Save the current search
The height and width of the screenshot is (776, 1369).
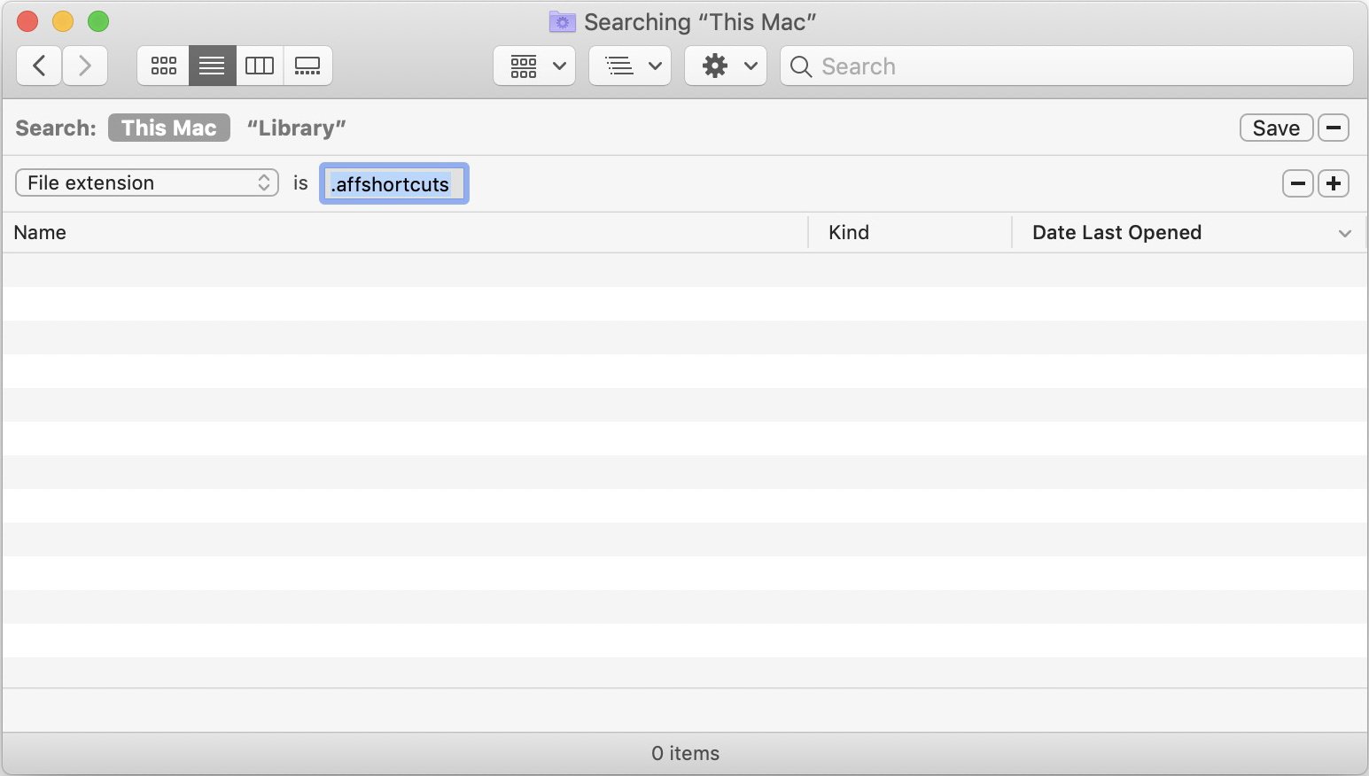click(1276, 127)
